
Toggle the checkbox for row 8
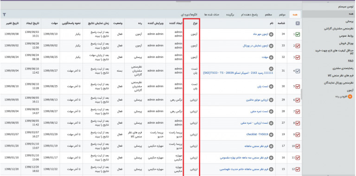click(298, 123)
